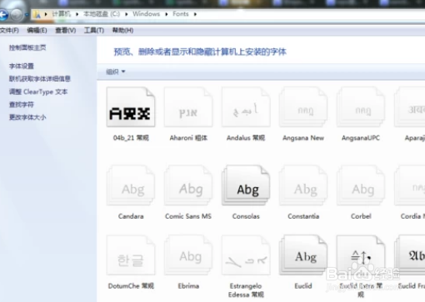Viewport: 425px width, 302px height.
Task: Select the Consolas font icon
Action: 246,186
